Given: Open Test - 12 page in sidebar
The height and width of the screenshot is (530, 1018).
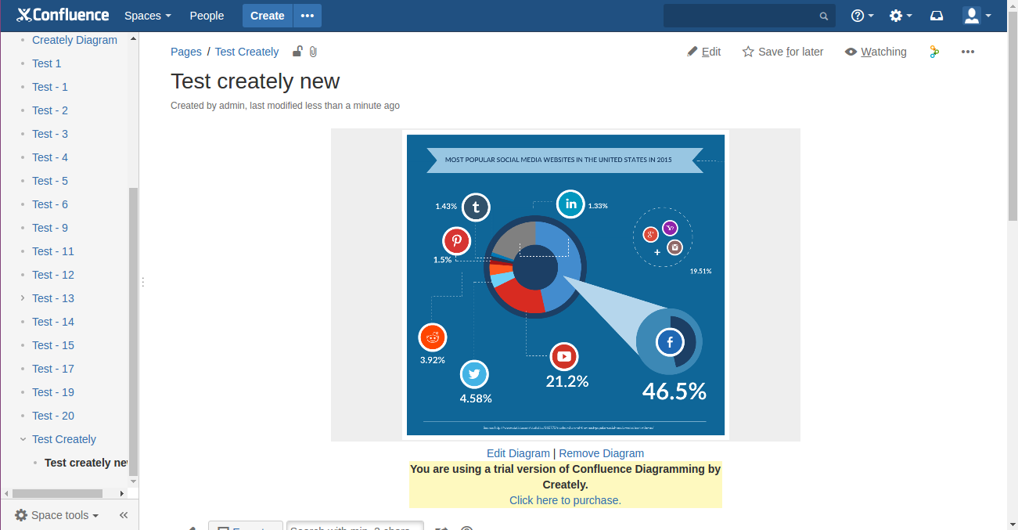Looking at the screenshot, I should pyautogui.click(x=53, y=275).
